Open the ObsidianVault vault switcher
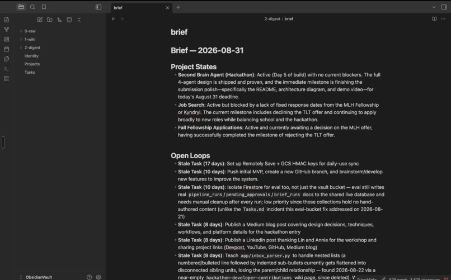This screenshot has width=451, height=280. pyautogui.click(x=36, y=277)
